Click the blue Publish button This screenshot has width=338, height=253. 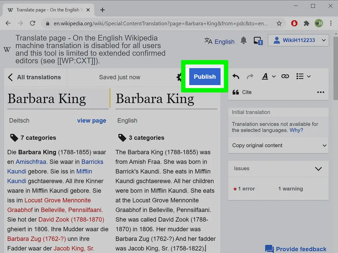(x=205, y=76)
